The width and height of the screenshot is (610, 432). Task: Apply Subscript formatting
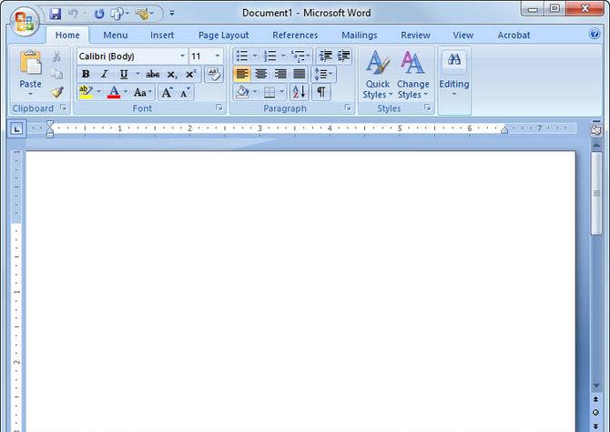pyautogui.click(x=172, y=74)
